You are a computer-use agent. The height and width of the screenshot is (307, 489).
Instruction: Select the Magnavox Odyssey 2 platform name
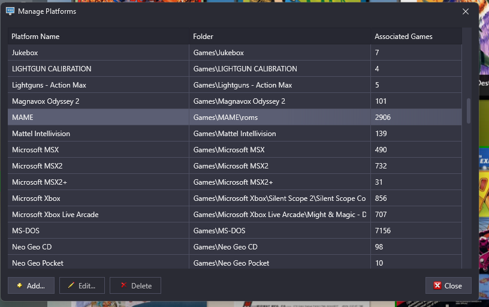46,101
